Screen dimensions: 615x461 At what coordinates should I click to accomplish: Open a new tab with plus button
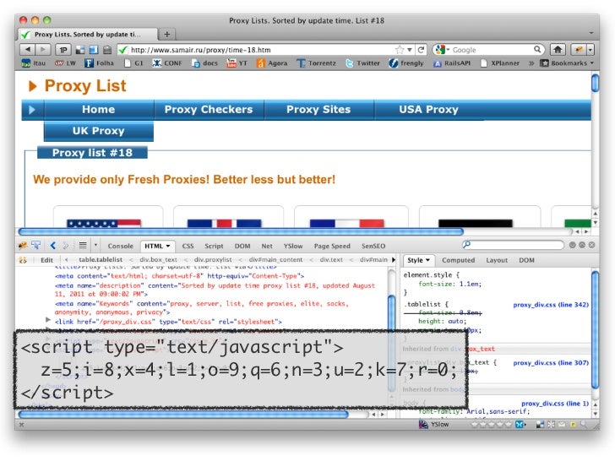[x=166, y=34]
